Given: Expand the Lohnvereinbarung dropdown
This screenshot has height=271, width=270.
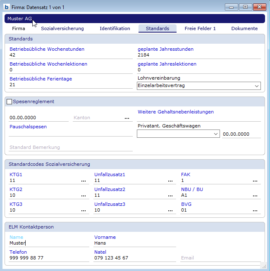Looking at the screenshot, I should [257, 86].
